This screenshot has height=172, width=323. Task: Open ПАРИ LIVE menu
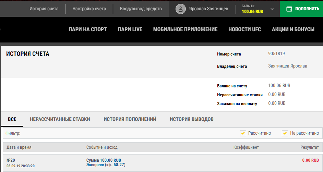(130, 29)
